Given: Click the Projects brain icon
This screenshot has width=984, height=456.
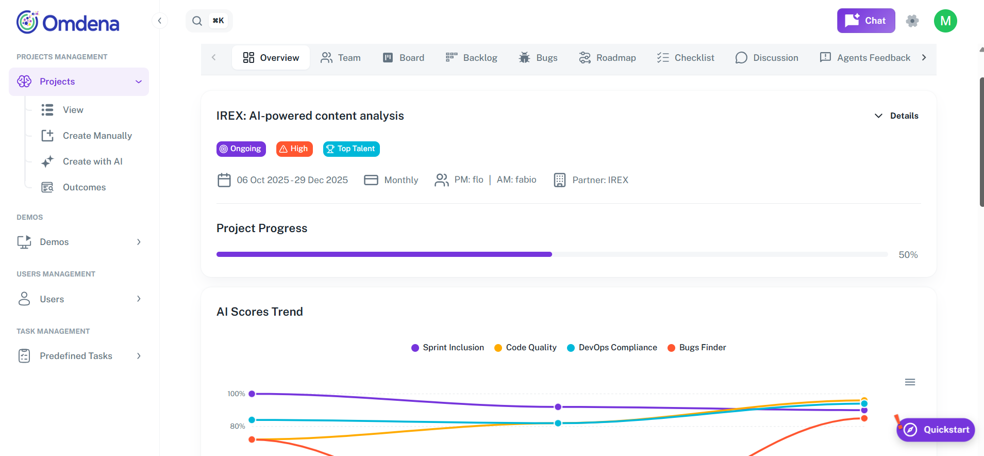Looking at the screenshot, I should pos(24,82).
